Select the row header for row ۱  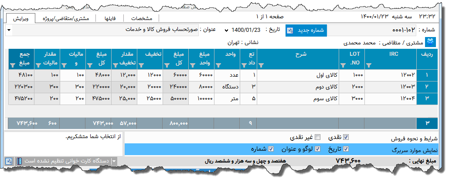[427, 75]
